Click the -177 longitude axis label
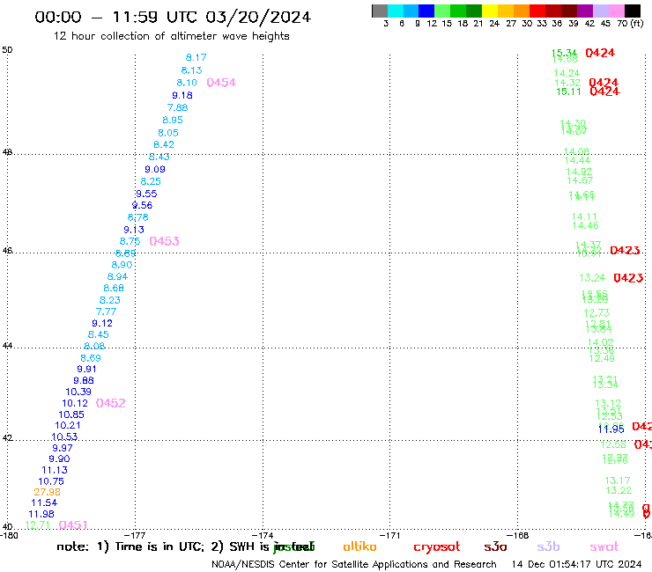Image resolution: width=652 pixels, height=572 pixels. point(135,535)
